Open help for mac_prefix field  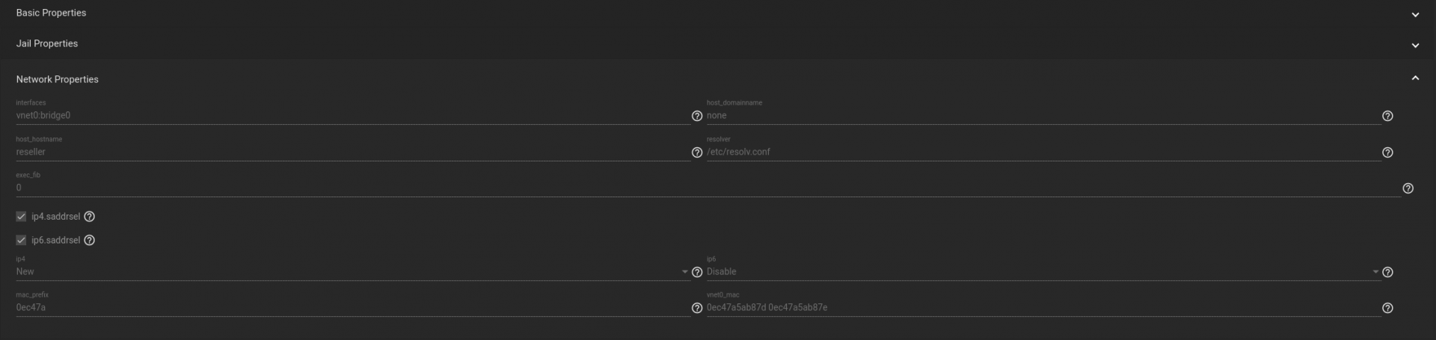point(697,308)
